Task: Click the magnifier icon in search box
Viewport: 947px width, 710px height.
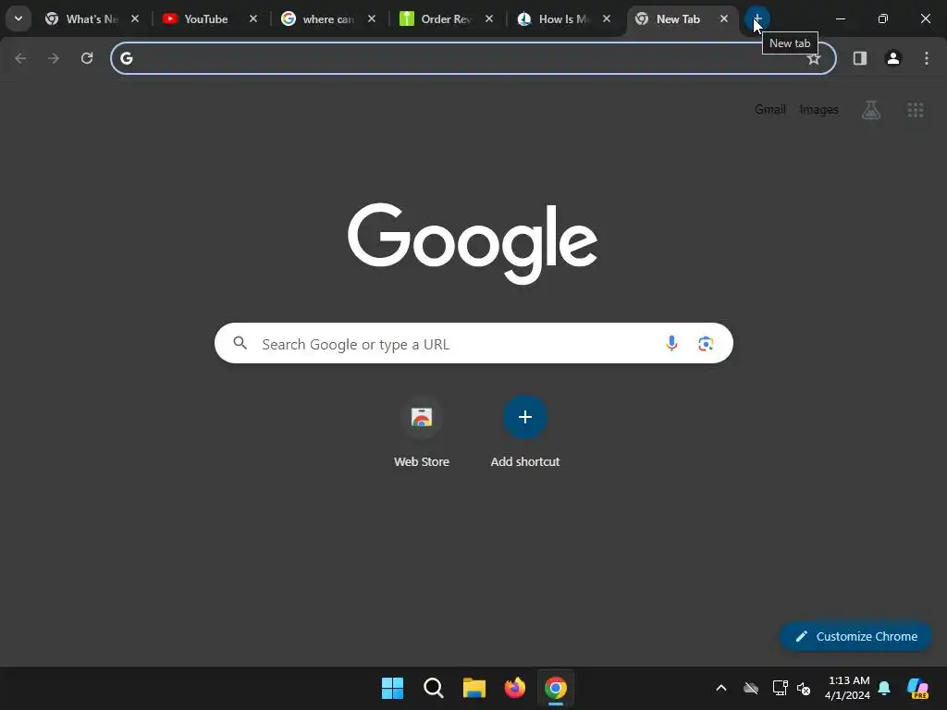Action: [240, 343]
